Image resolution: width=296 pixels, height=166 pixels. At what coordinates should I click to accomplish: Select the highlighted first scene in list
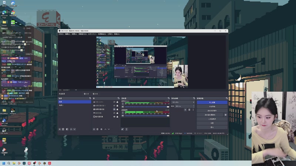click(75, 102)
